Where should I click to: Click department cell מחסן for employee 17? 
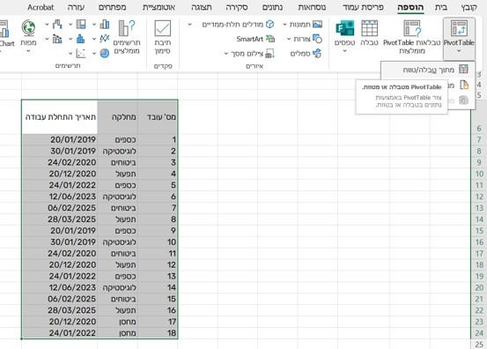[117, 322]
